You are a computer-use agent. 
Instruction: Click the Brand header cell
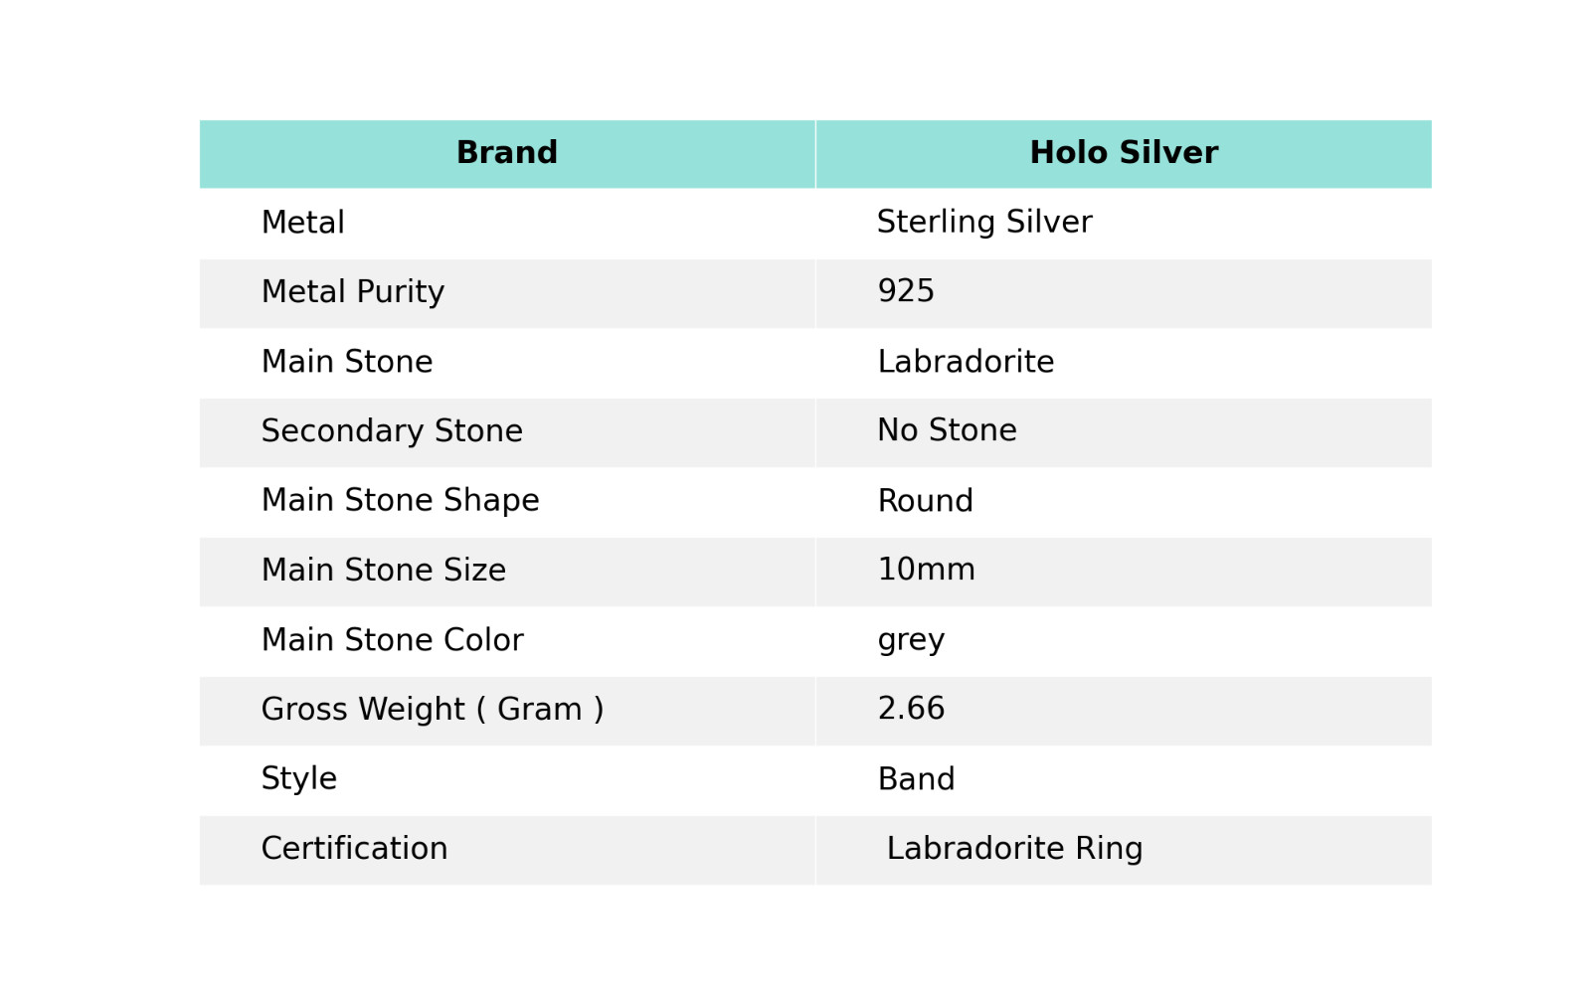coord(507,153)
